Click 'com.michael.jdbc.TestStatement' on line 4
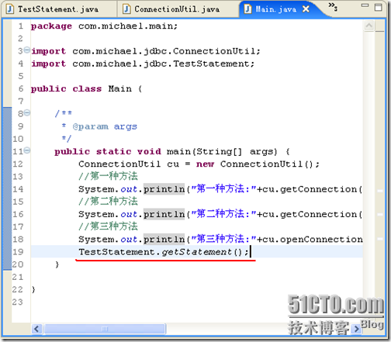Viewport: 391px width, 342px height. (161, 64)
